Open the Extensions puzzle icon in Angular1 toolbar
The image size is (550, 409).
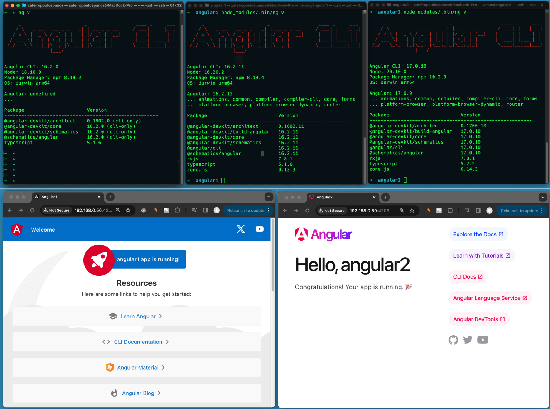click(178, 210)
